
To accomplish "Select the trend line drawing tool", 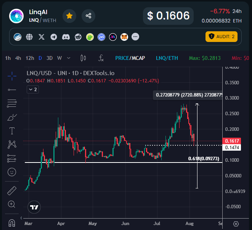I will point(12,90).
